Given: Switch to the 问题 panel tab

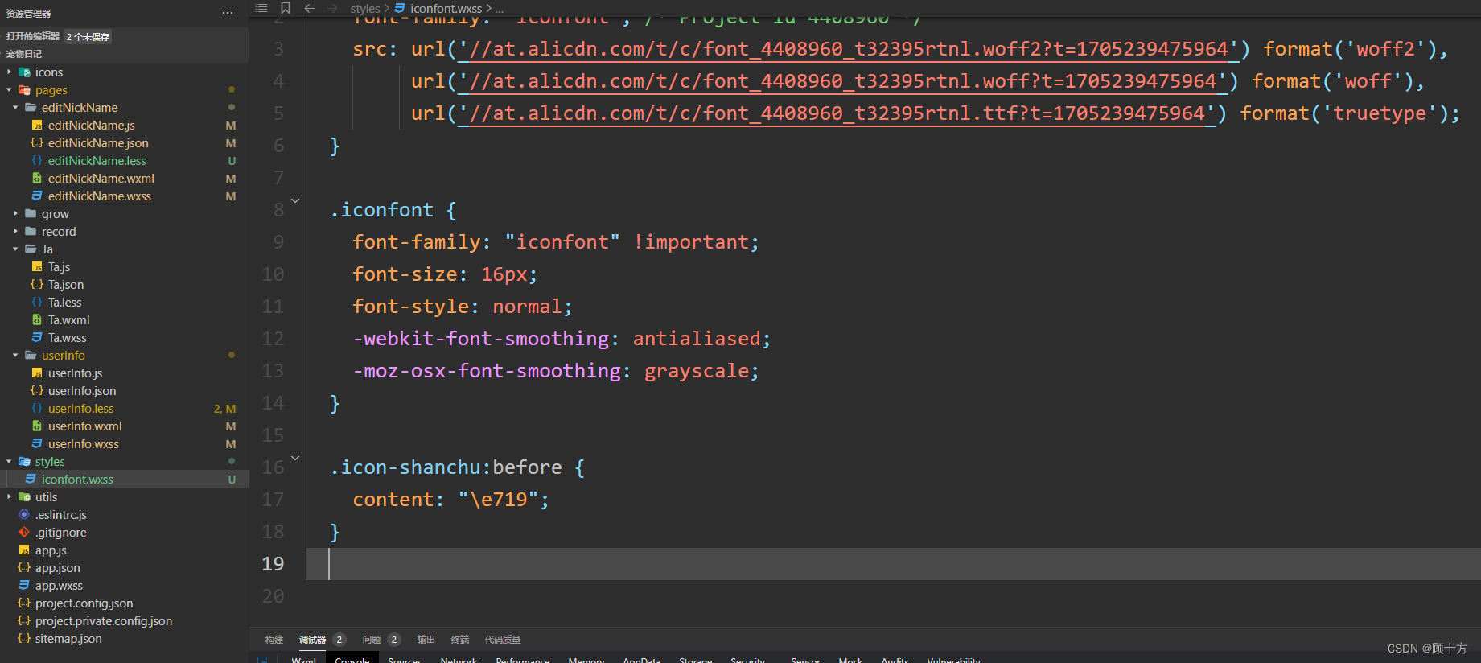Looking at the screenshot, I should coord(372,640).
